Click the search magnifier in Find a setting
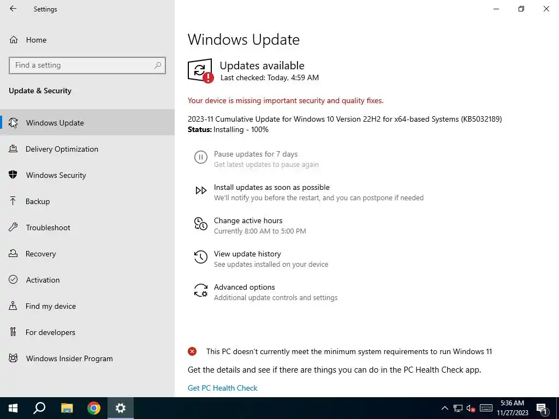The width and height of the screenshot is (559, 419). [158, 65]
